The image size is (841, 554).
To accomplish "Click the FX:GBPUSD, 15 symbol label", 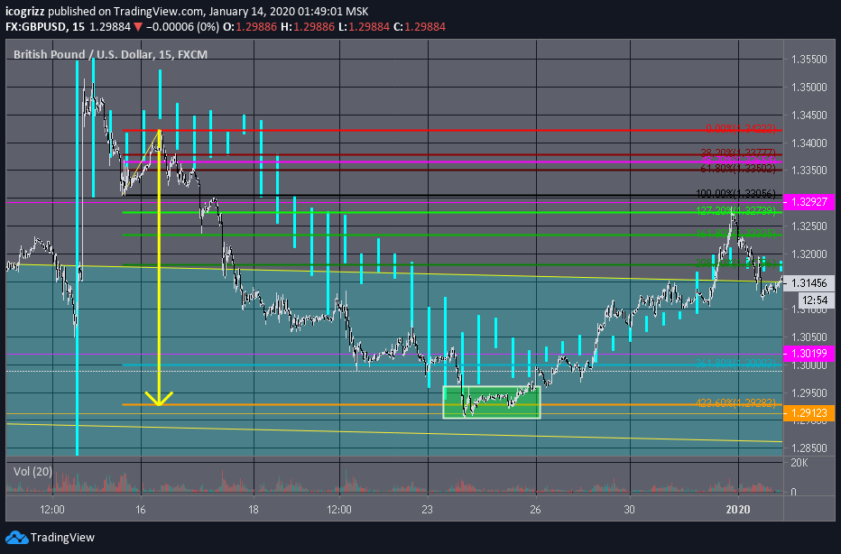I will coord(45,27).
